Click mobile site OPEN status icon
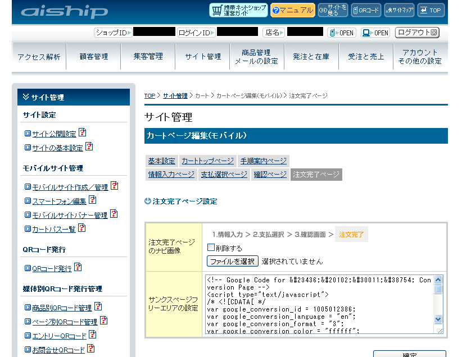462x357 pixels. point(342,33)
